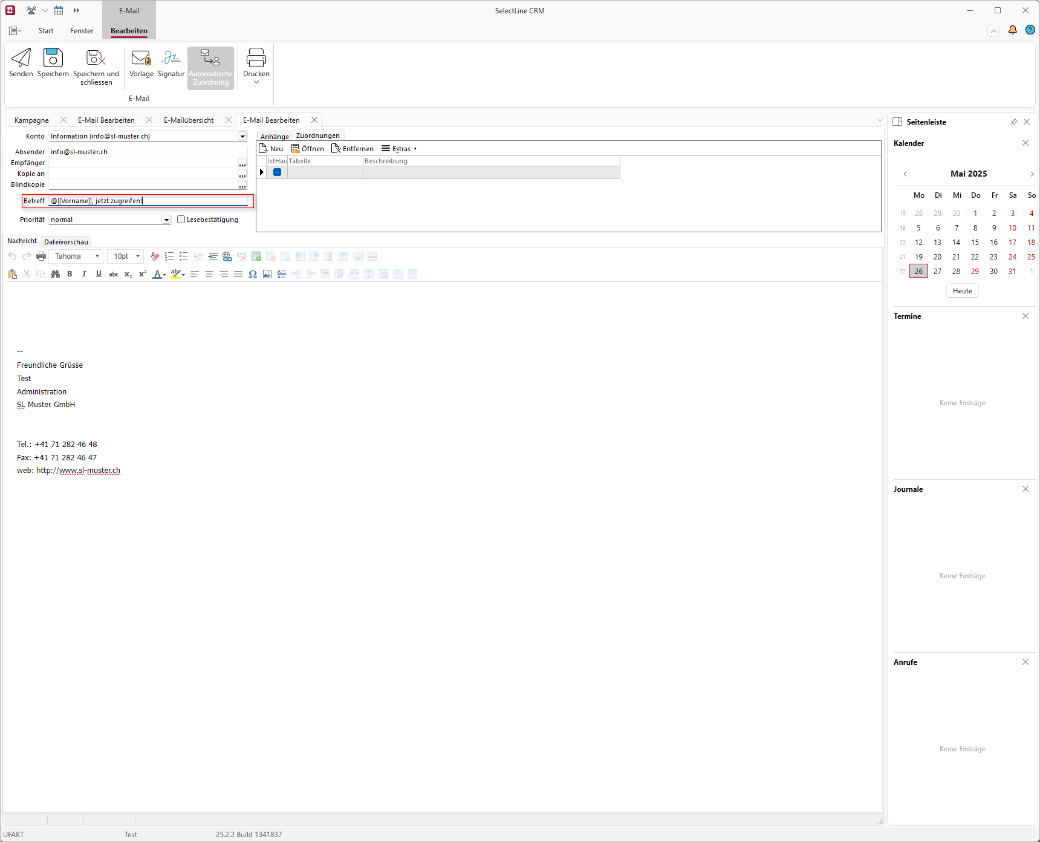The width and height of the screenshot is (1040, 842).
Task: Click the Entfernen button in Zuordnungen
Action: pos(353,149)
